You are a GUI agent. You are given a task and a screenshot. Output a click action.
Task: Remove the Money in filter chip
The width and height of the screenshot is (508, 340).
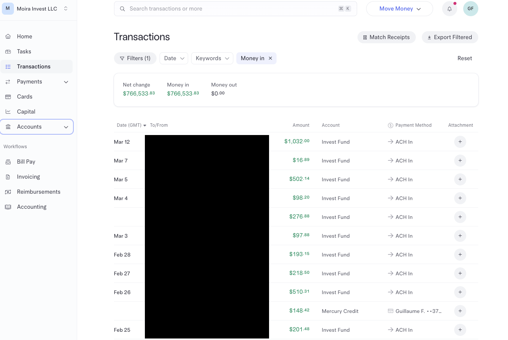coord(270,58)
